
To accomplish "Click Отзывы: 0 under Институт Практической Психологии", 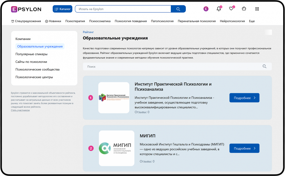I will tap(142, 112).
